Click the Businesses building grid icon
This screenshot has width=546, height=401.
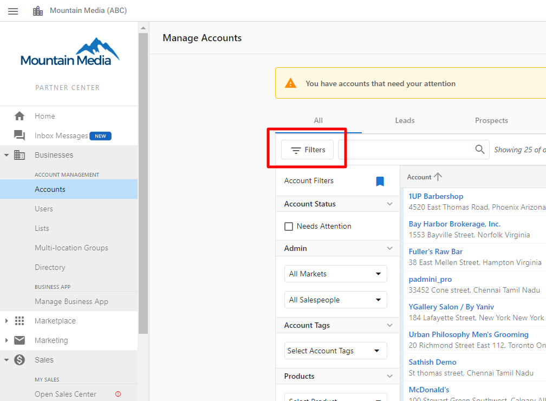point(19,155)
